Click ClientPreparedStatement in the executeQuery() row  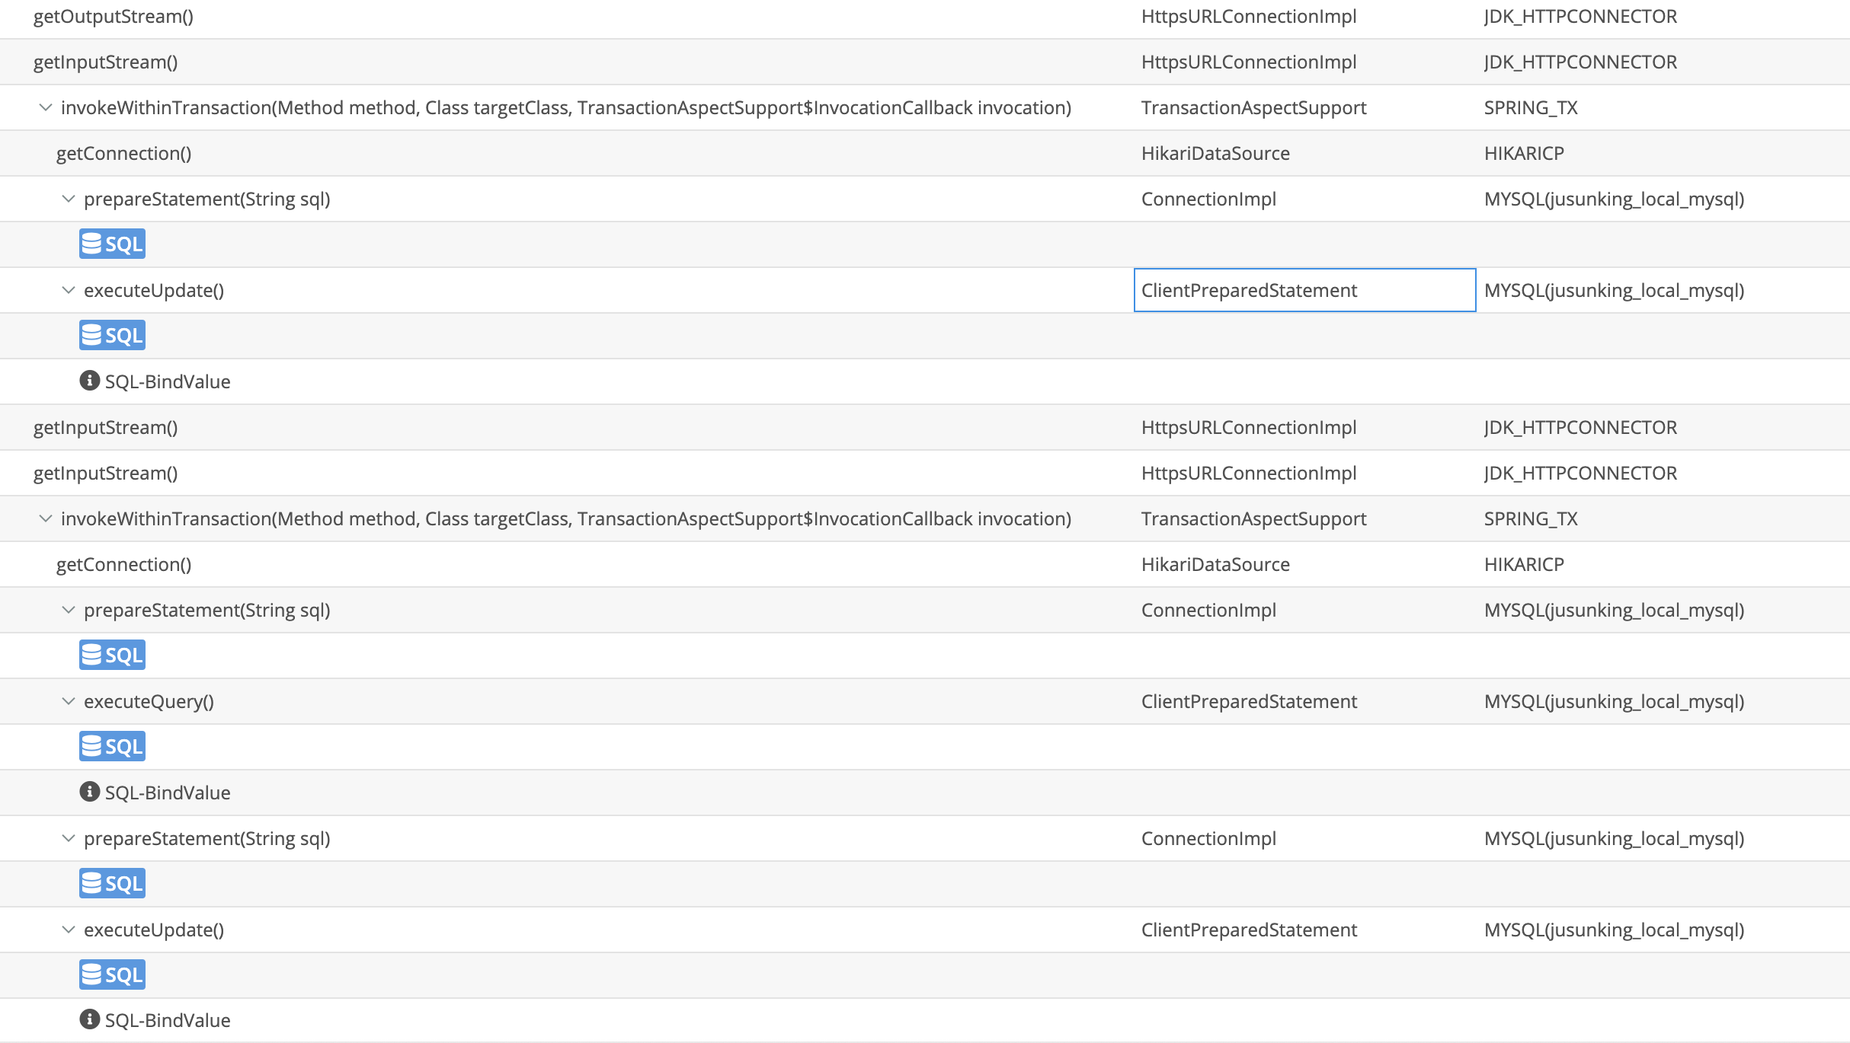pyautogui.click(x=1249, y=701)
